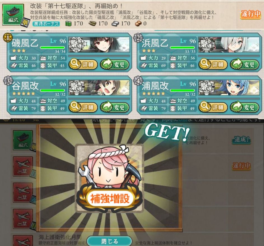264x246 pixels.
Task: Close the reward popup with 閉じる
Action: [109, 241]
